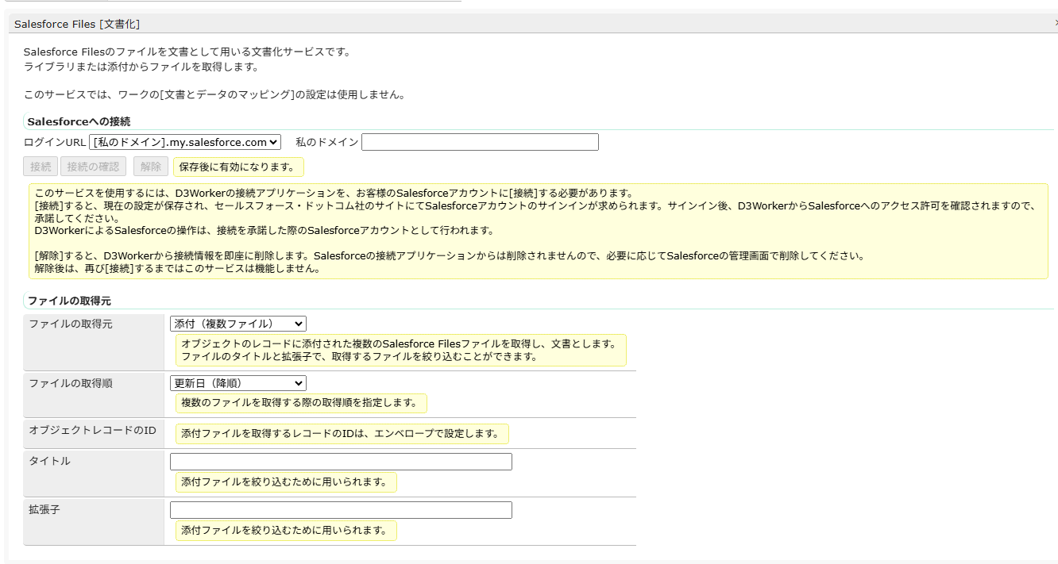Open the ログインURL domain dropdown
1058x564 pixels.
point(185,142)
